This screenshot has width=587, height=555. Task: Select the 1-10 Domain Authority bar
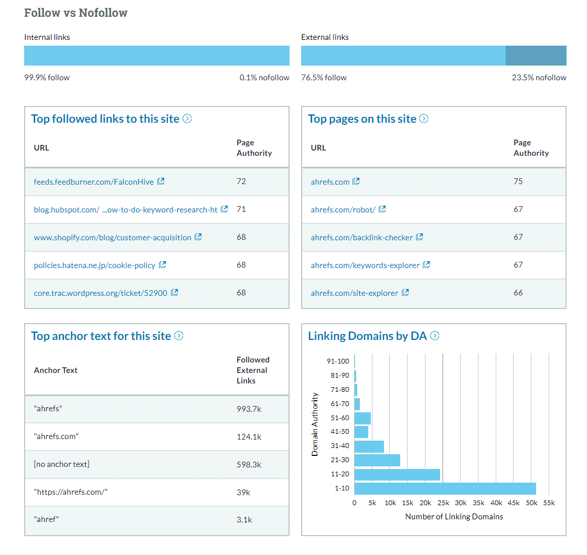point(445,488)
